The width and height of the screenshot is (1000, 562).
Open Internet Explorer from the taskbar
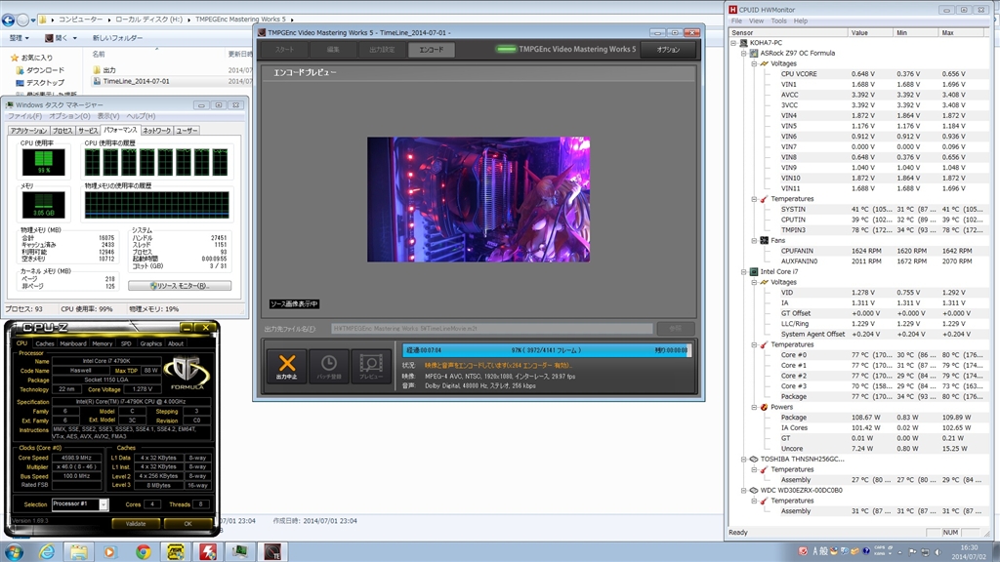click(x=47, y=550)
